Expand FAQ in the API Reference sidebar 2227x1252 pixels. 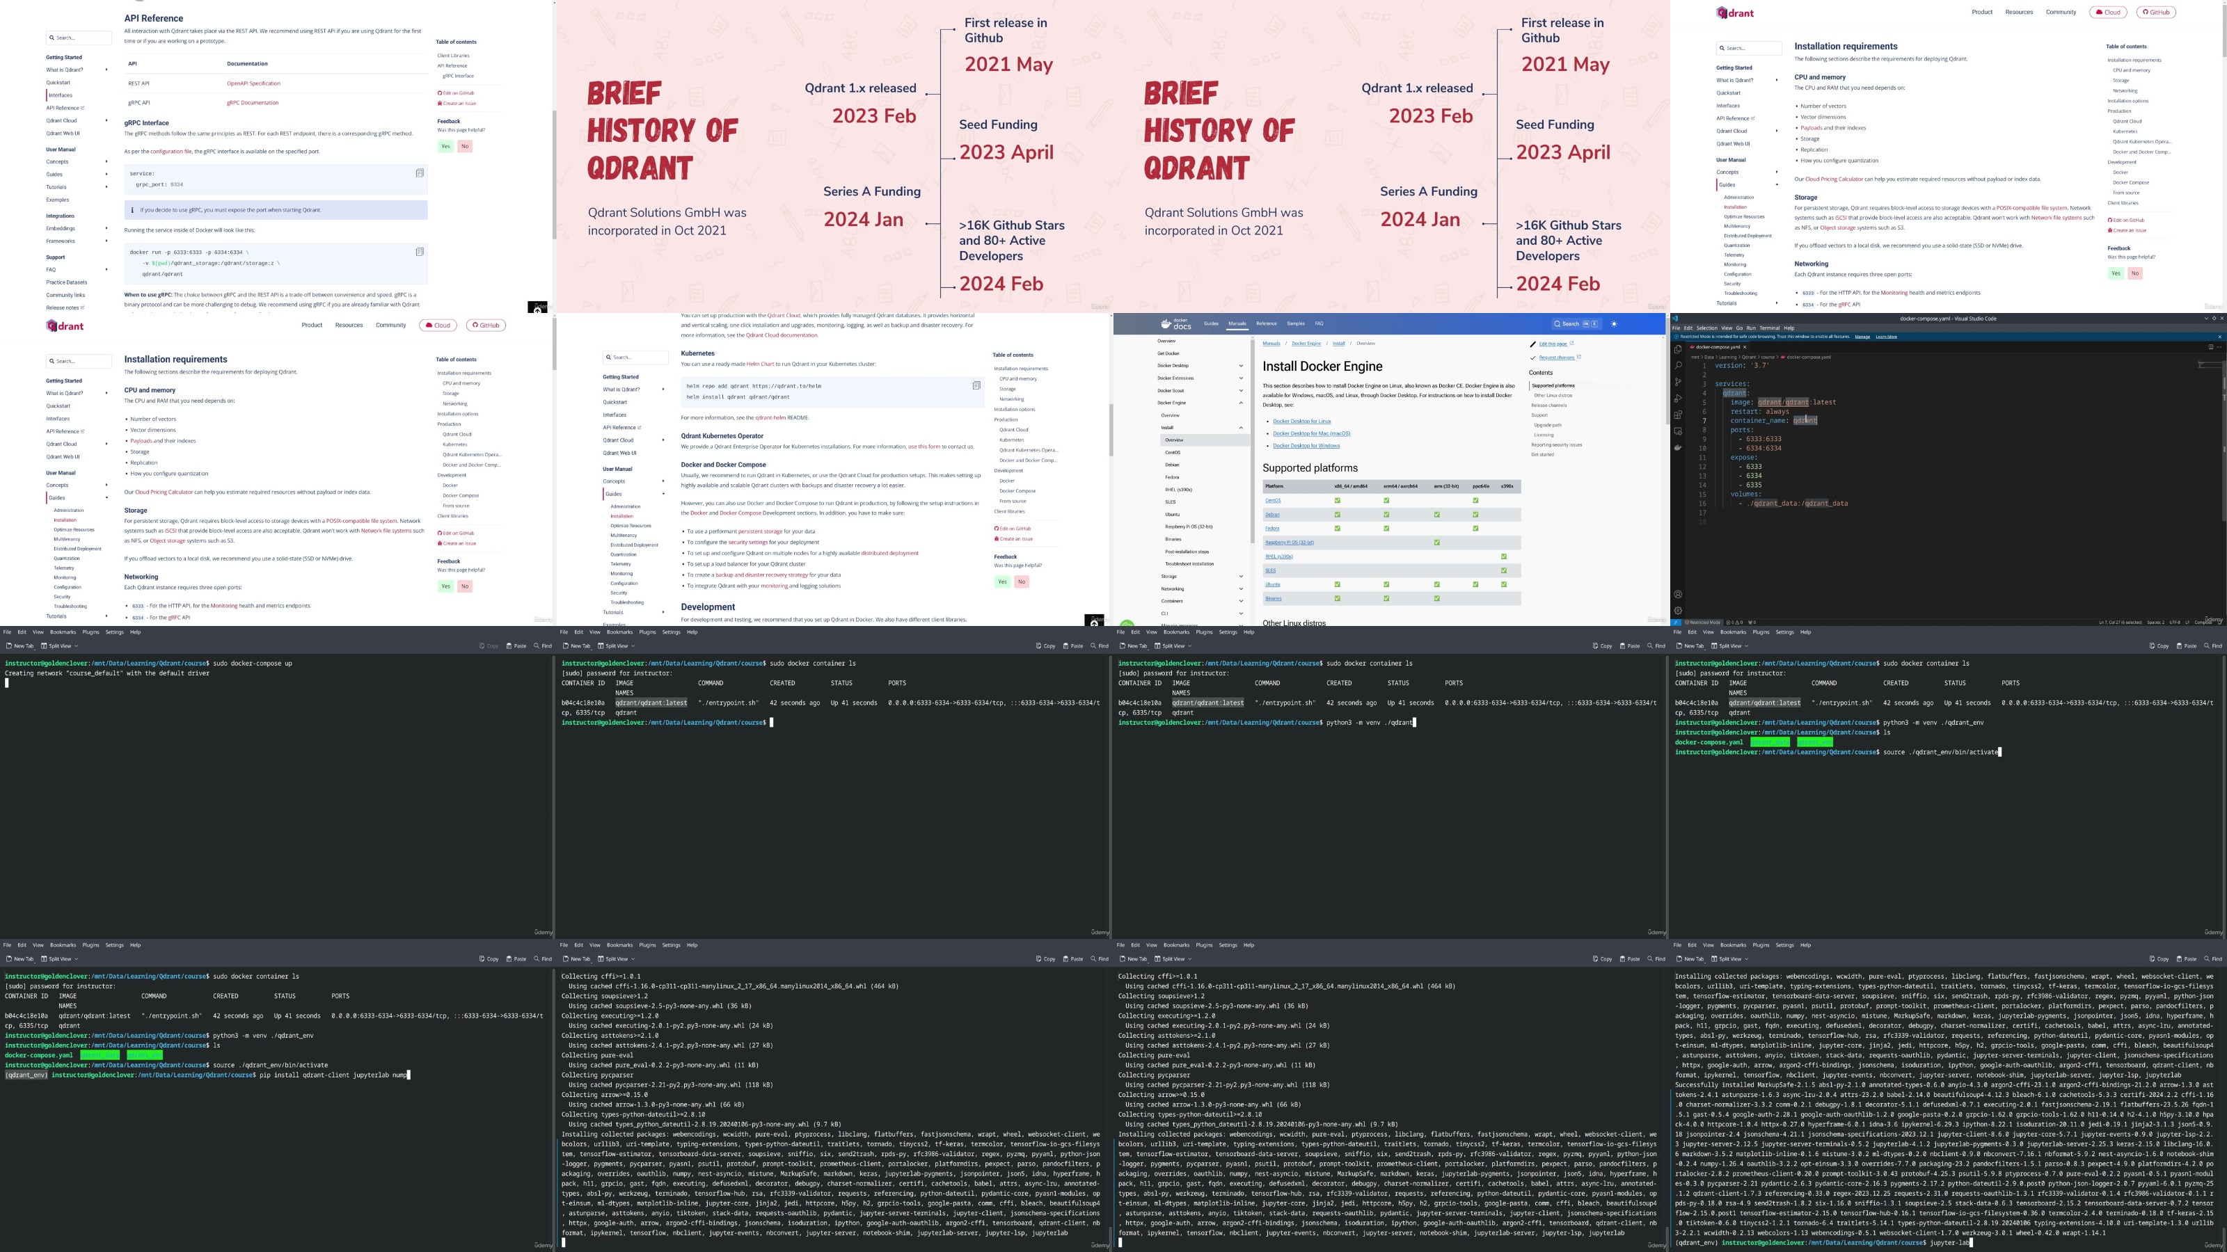(x=106, y=270)
